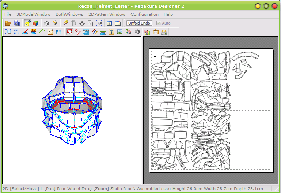Screen dimensions: 281x193
Task: Click the anchor tool icon
Action: (82, 23)
